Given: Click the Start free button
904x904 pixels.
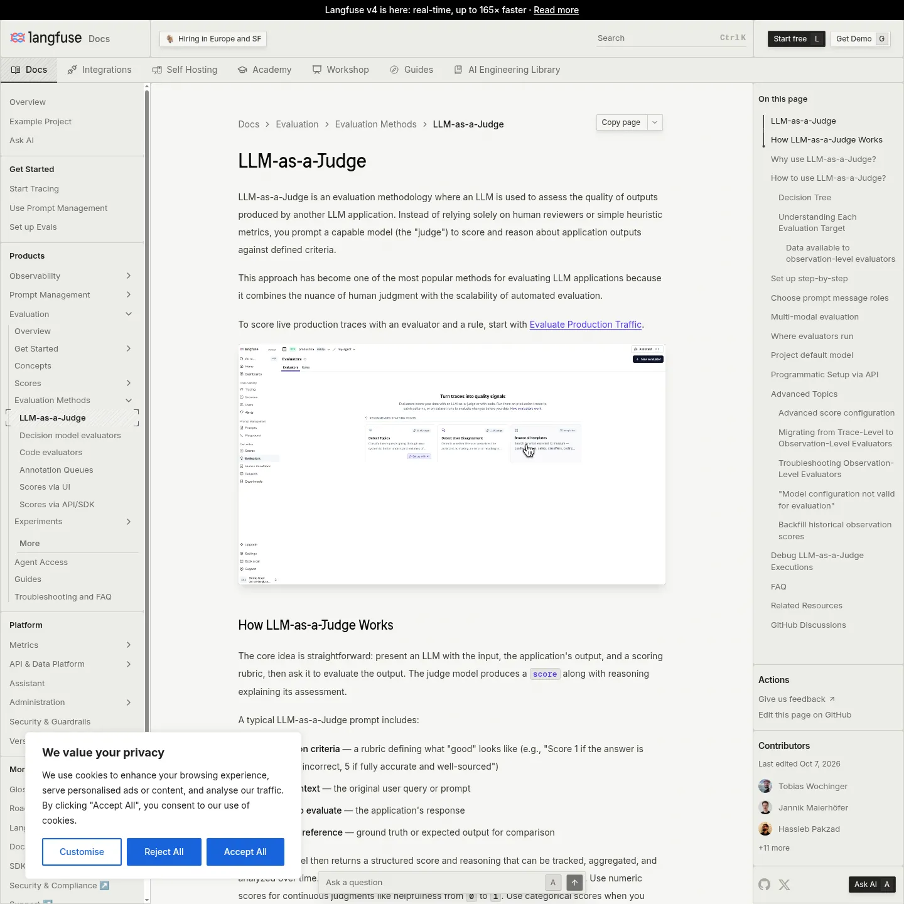Looking at the screenshot, I should coord(797,39).
